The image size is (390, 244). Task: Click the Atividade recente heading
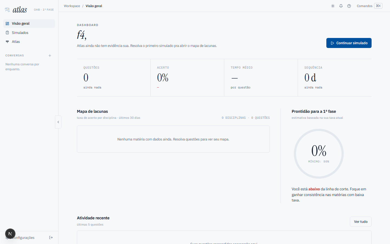[93, 218]
